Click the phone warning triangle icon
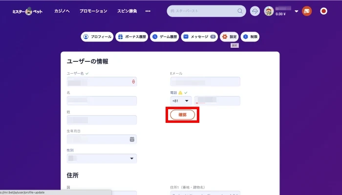342x195 pixels. [180, 92]
